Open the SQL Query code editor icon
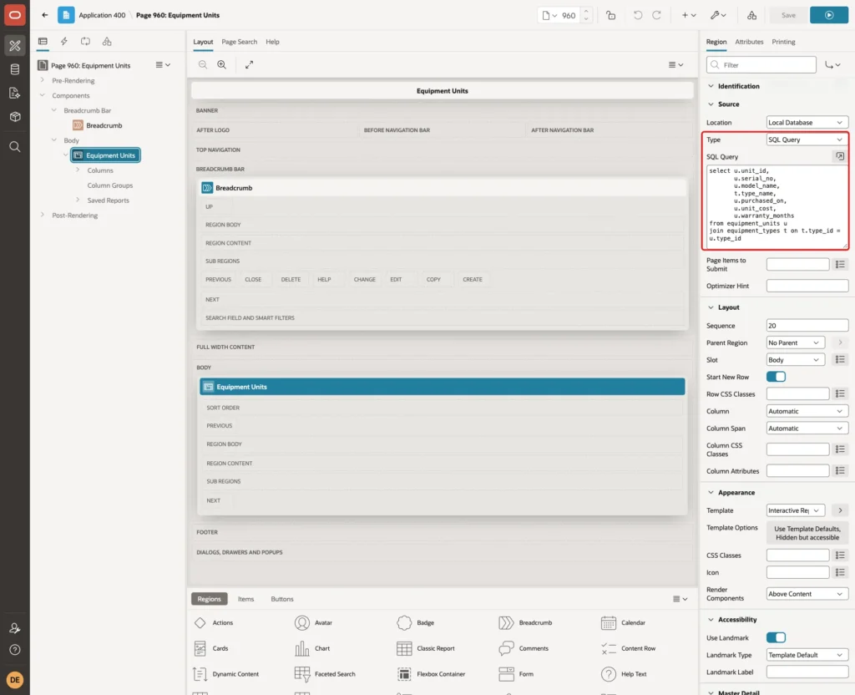This screenshot has height=695, width=855. click(x=840, y=156)
